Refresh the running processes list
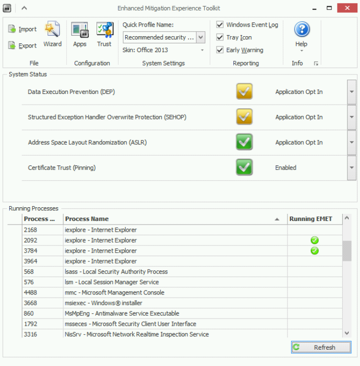Image resolution: width=360 pixels, height=366 pixels. point(321,348)
